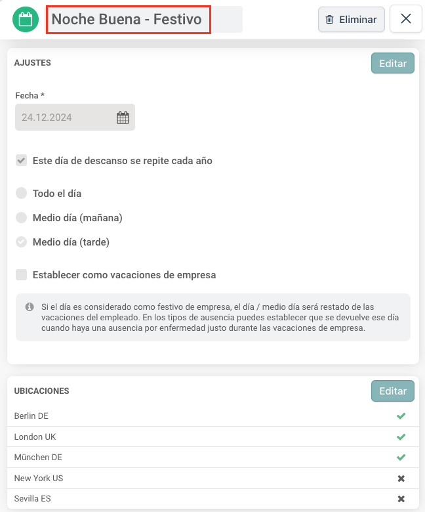Enable 'Establecer como vacaciones de empresa' checkbox

coord(22,275)
